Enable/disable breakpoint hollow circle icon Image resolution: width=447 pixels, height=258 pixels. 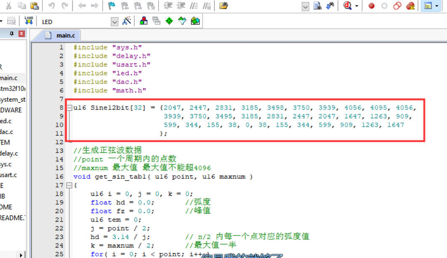point(384,6)
